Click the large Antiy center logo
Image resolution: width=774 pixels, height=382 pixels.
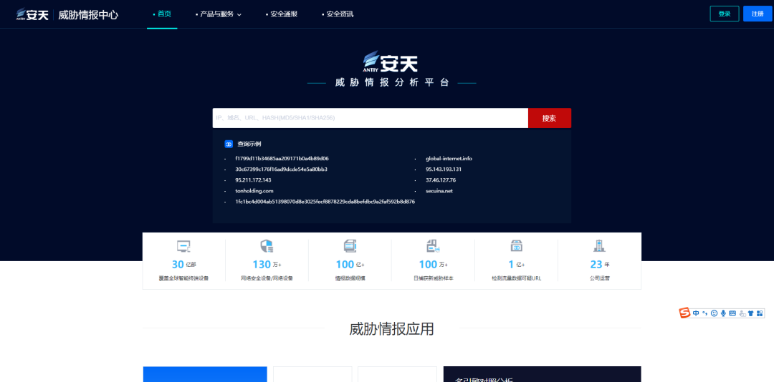[x=391, y=61]
